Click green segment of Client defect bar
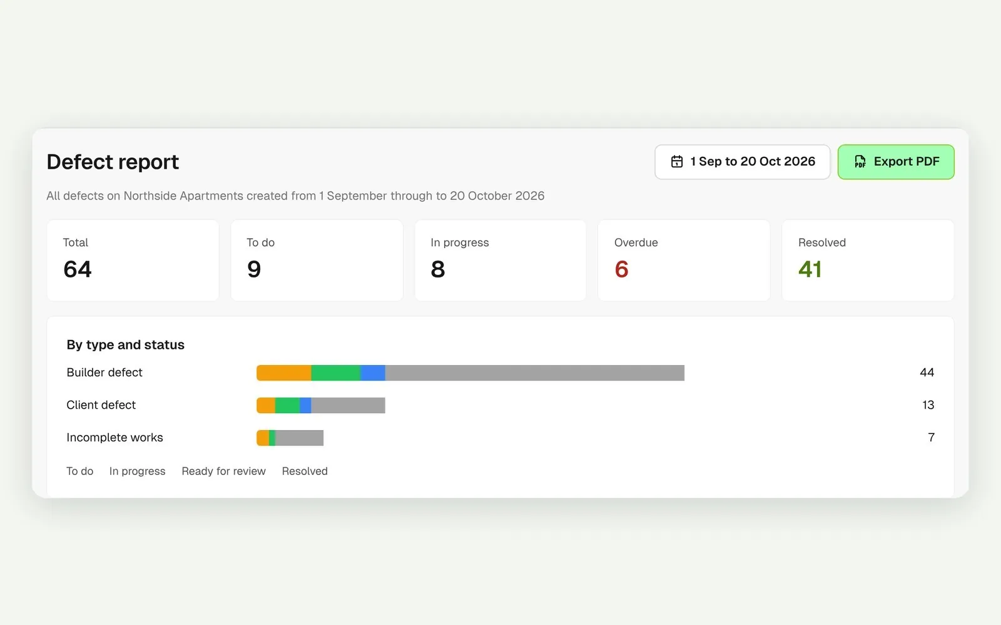Screen dimensions: 1001x625 pos(287,406)
